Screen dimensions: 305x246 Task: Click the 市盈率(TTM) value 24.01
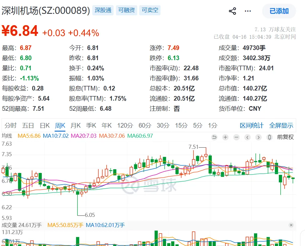266,68
